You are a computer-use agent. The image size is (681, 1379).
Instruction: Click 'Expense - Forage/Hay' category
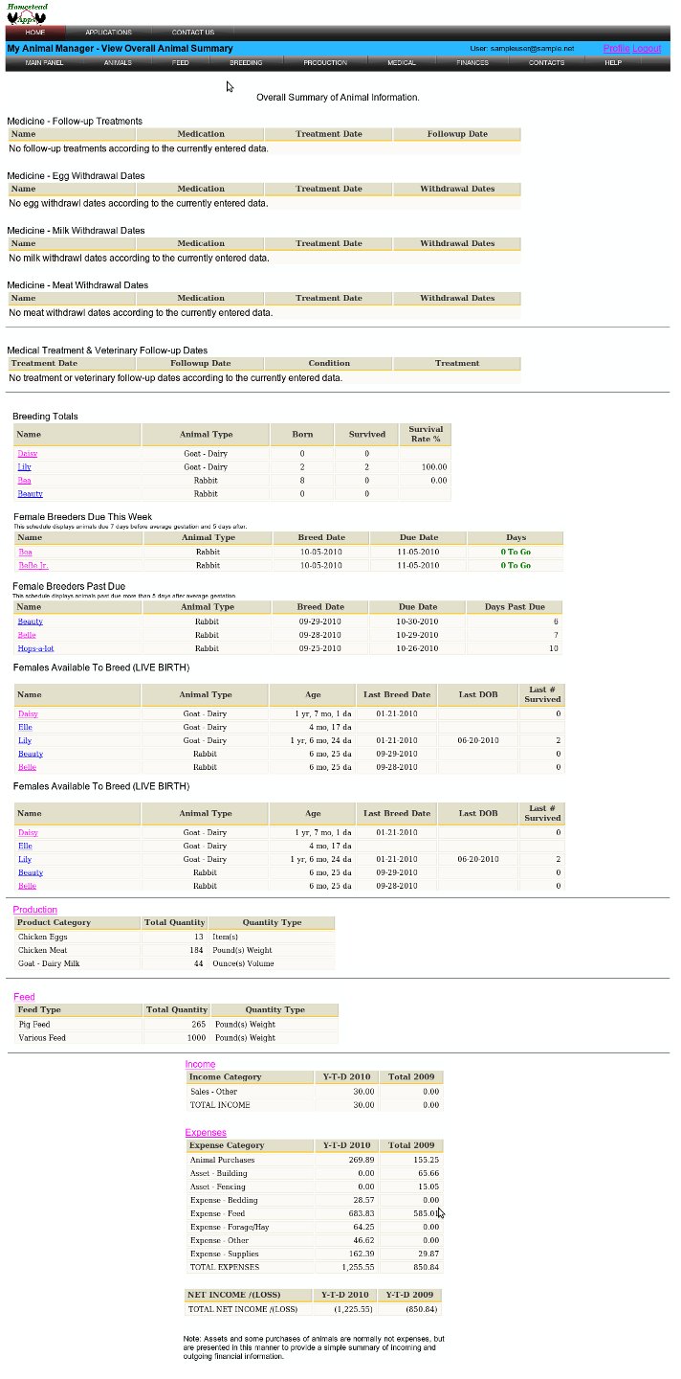(x=251, y=1226)
